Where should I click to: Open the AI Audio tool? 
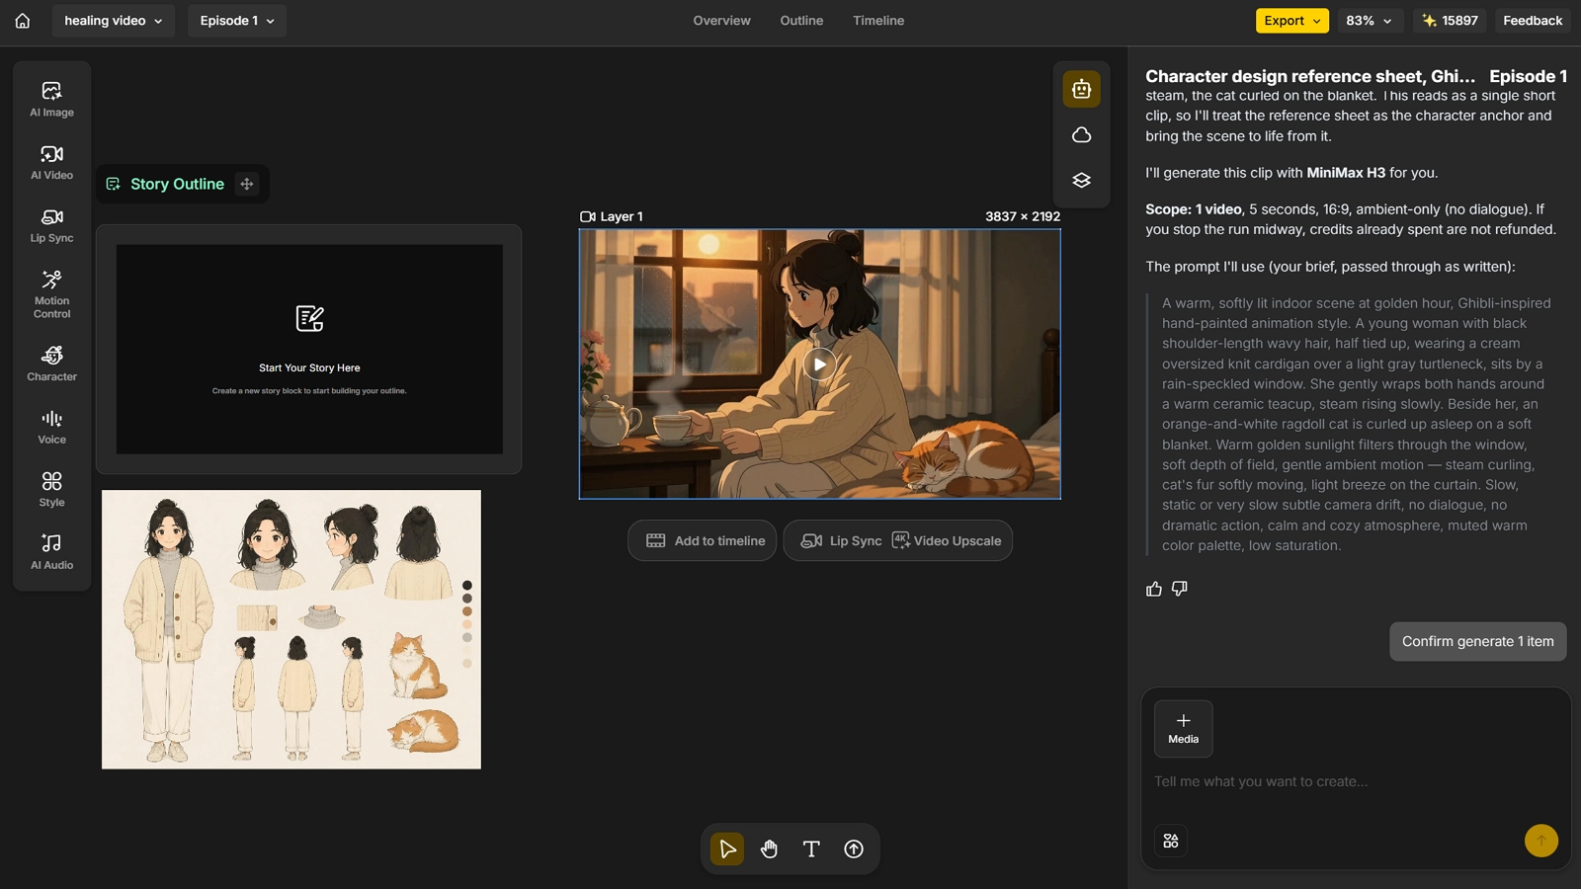[x=52, y=552]
